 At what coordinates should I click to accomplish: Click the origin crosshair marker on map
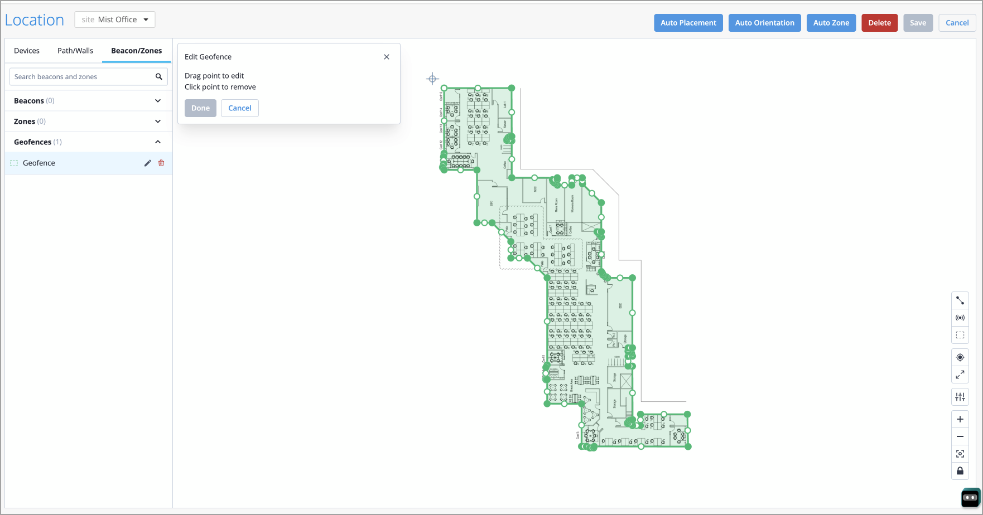coord(432,79)
